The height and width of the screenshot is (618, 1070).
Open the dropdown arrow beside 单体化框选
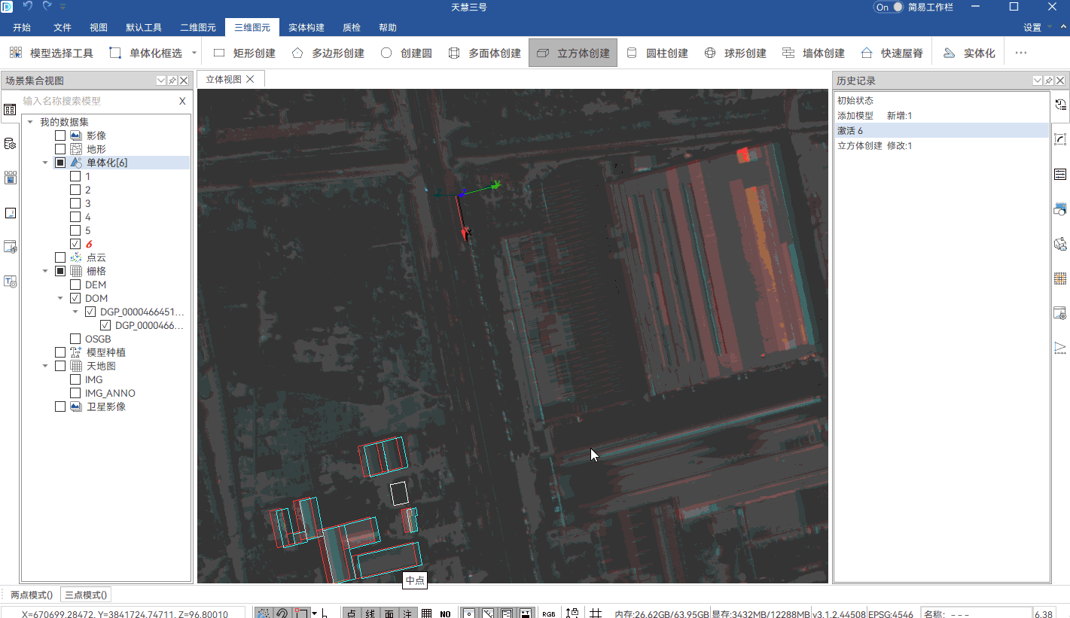194,53
